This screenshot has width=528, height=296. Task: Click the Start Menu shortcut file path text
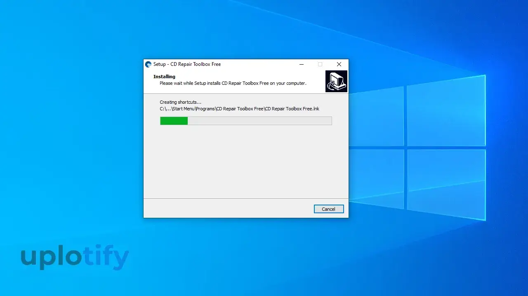239,109
